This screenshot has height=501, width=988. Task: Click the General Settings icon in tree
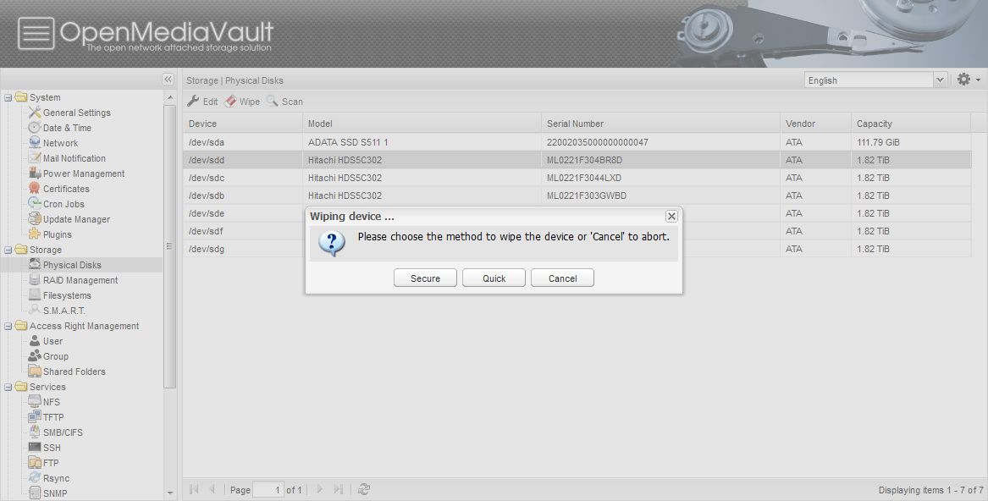[x=35, y=113]
